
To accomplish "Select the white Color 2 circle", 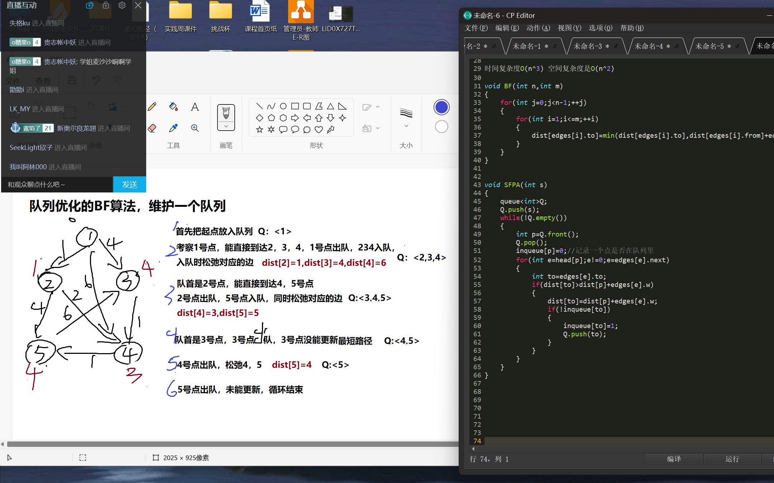I will pyautogui.click(x=441, y=127).
